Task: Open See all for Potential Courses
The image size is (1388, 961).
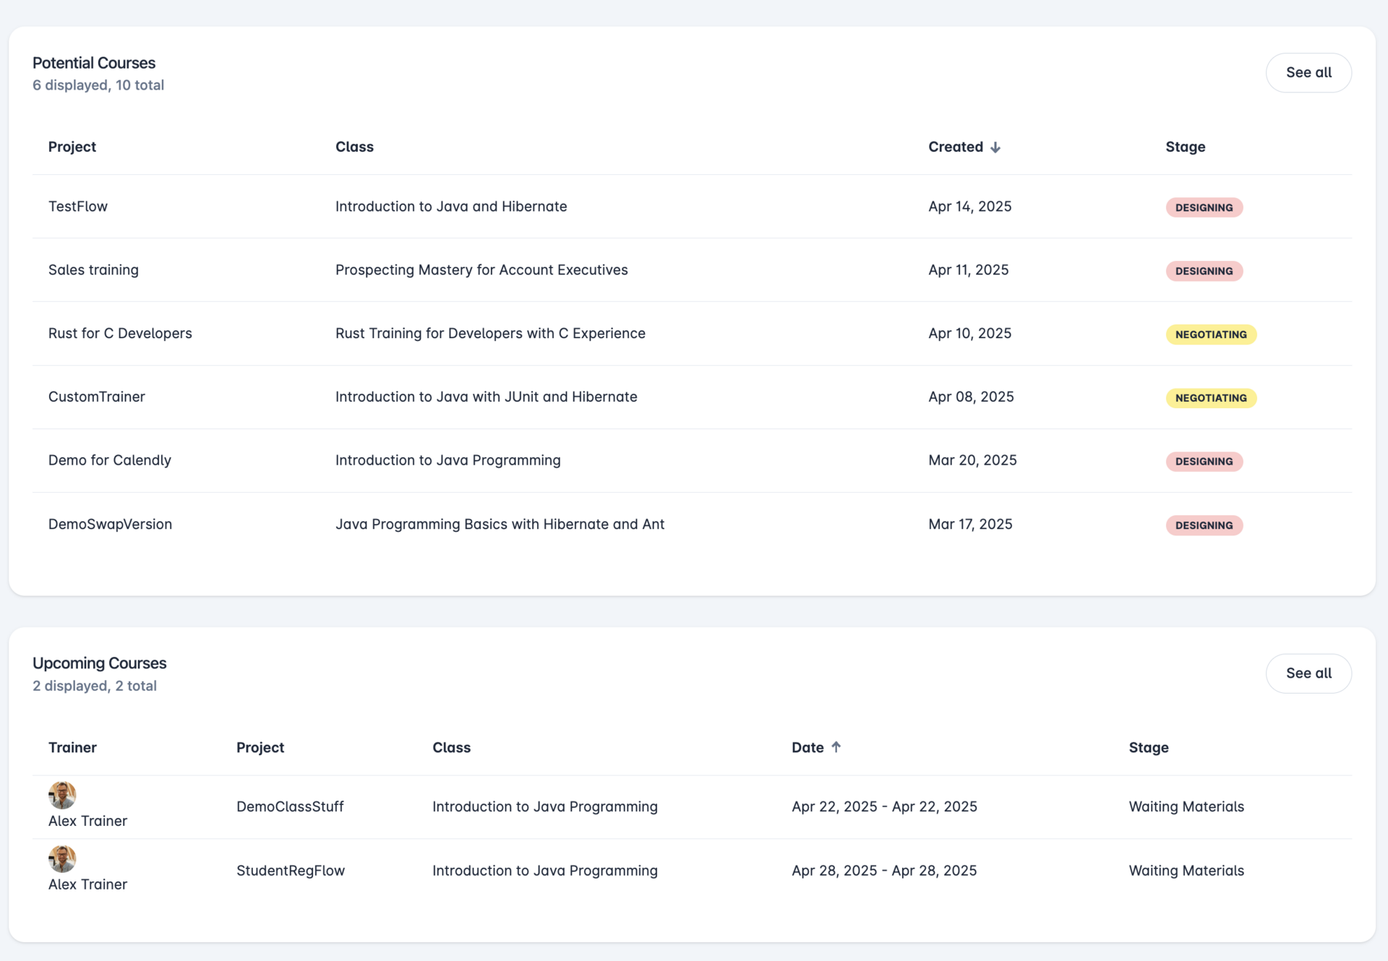Action: coord(1308,72)
